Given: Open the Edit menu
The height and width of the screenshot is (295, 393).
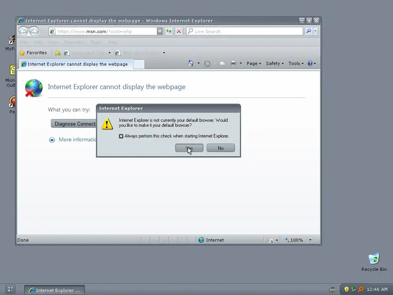Looking at the screenshot, I should (x=38, y=42).
